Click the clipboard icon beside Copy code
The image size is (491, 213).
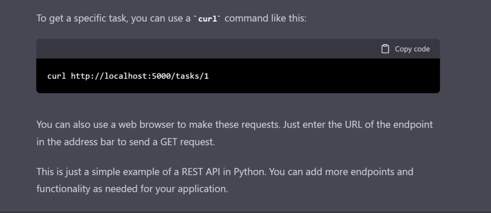click(x=385, y=49)
